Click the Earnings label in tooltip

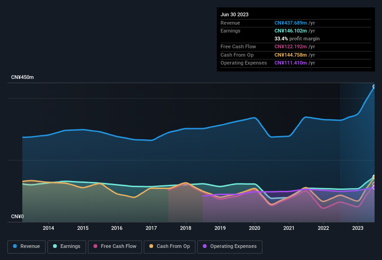(x=230, y=31)
